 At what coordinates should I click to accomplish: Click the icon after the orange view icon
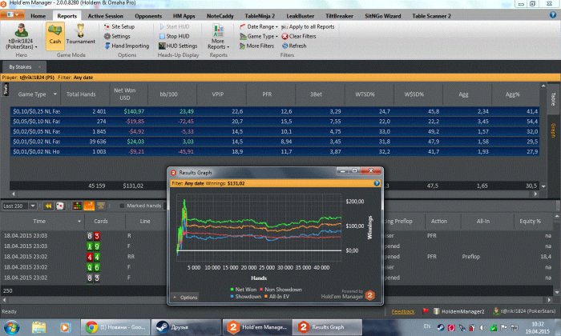point(101,206)
